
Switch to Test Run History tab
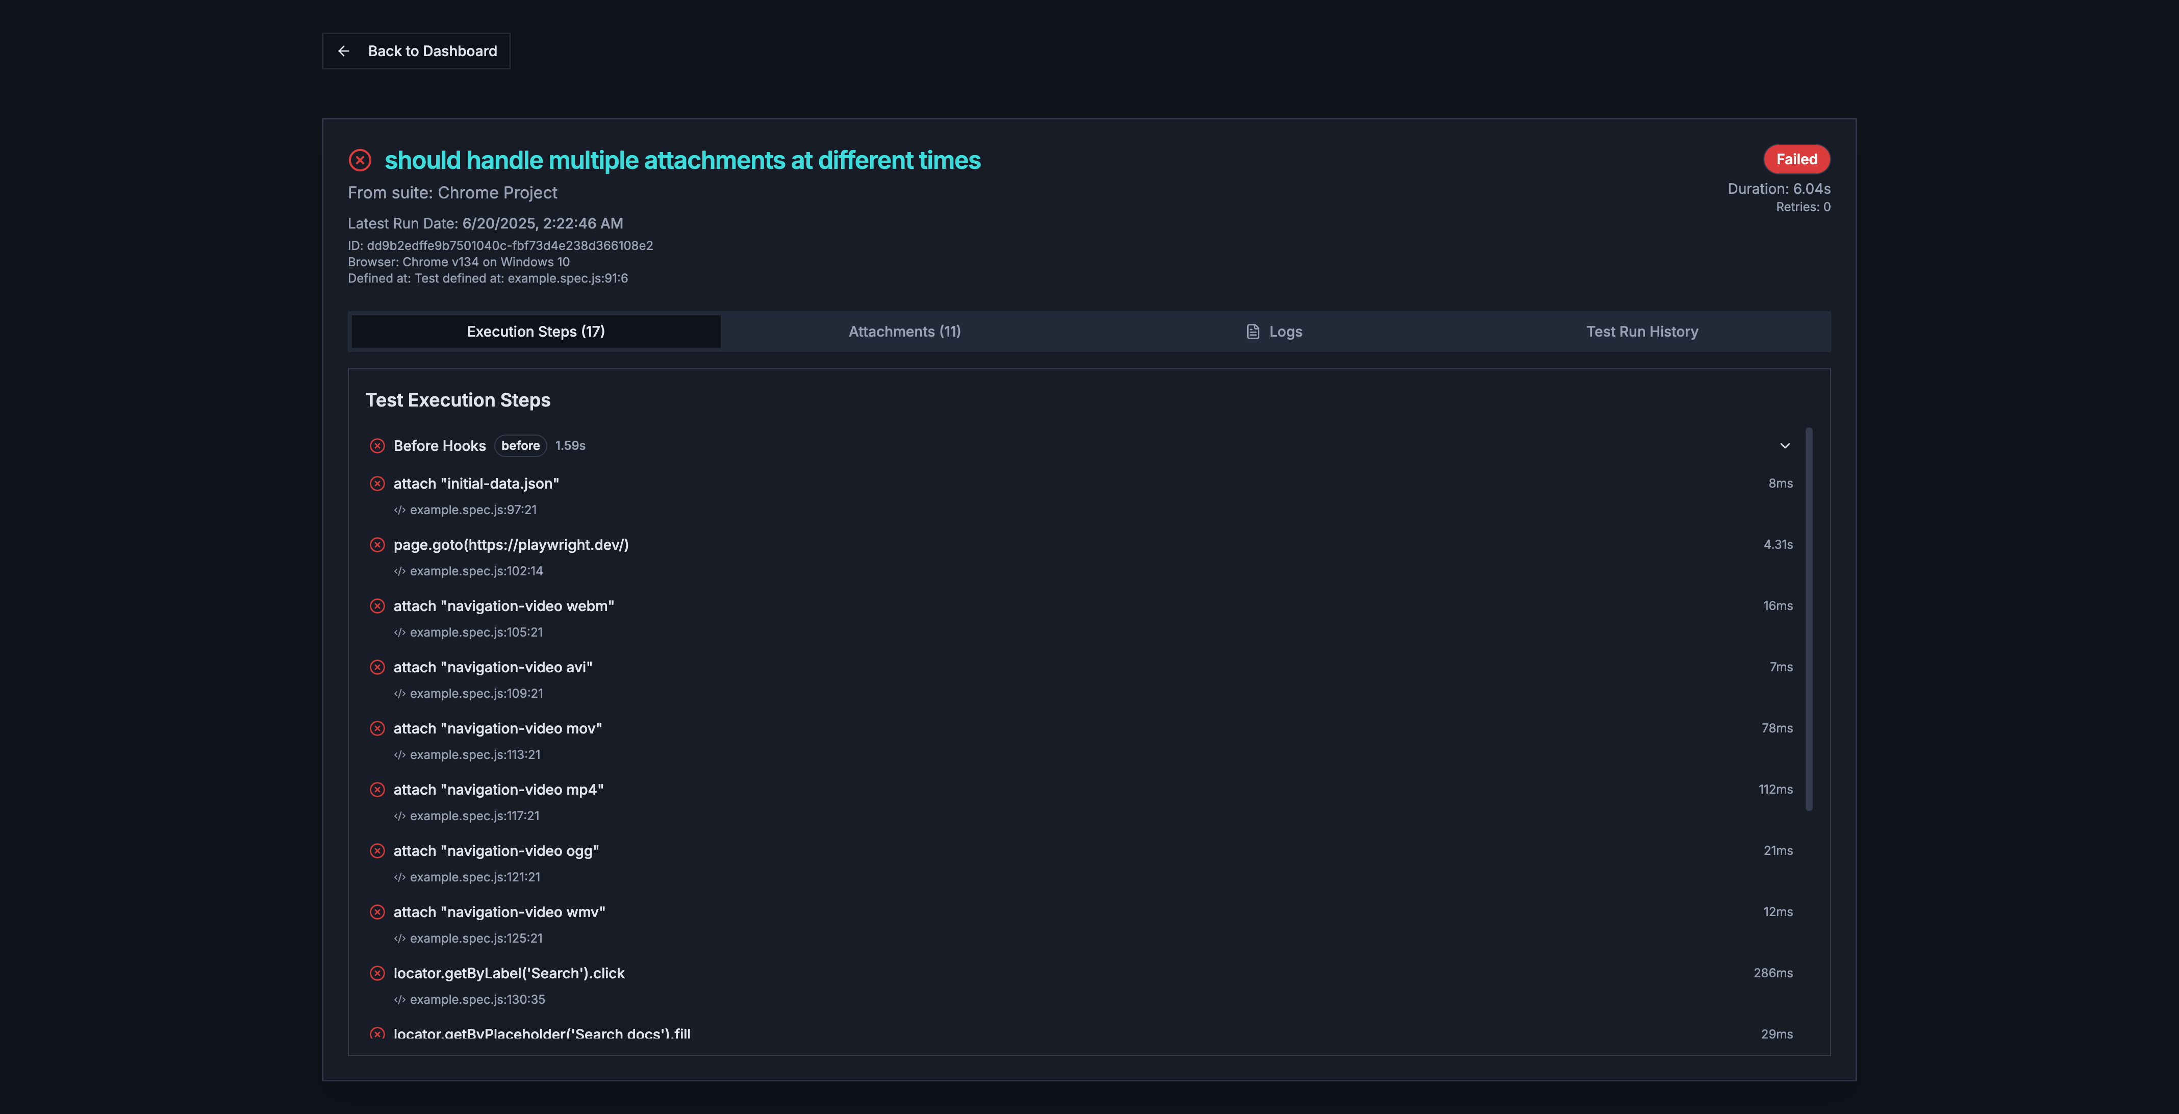pos(1642,332)
